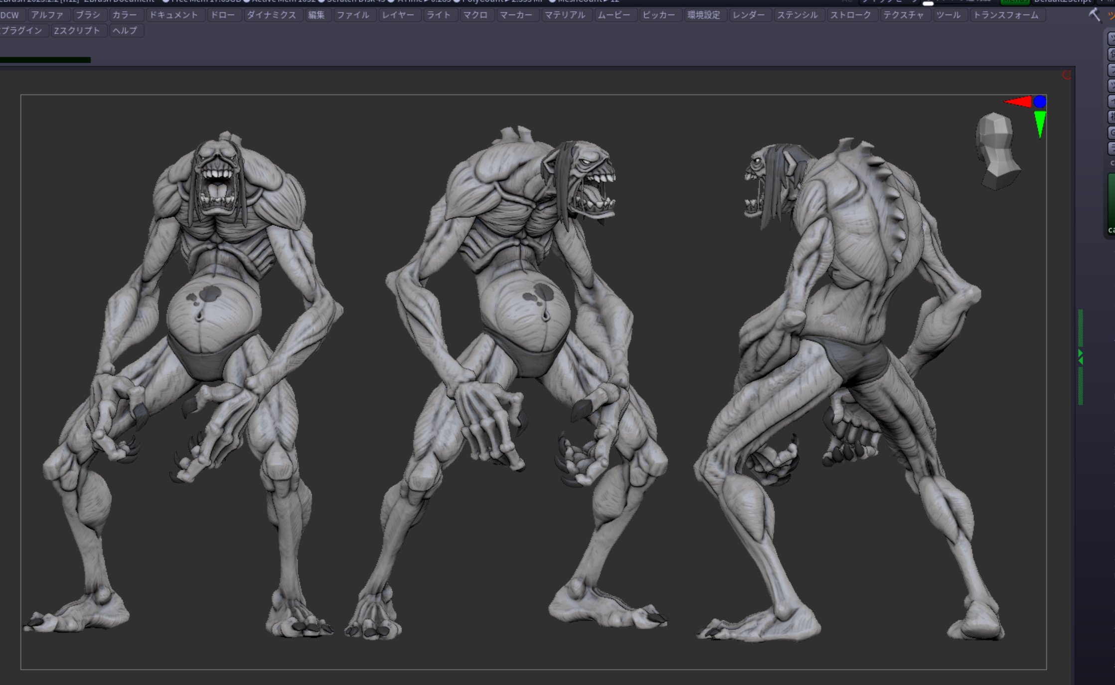Viewport: 1115px width, 685px height.
Task: Expand the right tray divider arrows
Action: (1081, 356)
